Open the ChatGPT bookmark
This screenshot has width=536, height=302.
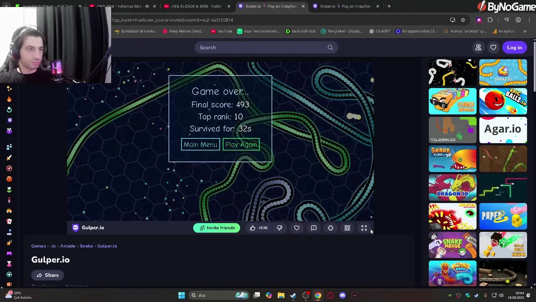coord(379,31)
